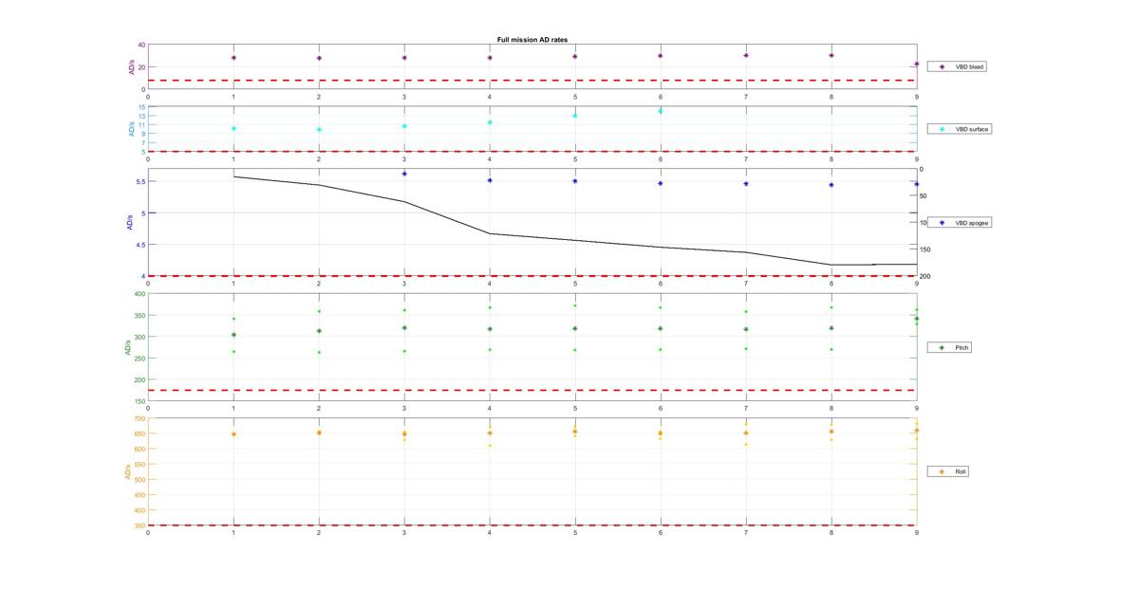Click the dark green Pitch mean marker at mission 6
The height and width of the screenshot is (590, 1139).
[x=661, y=329]
